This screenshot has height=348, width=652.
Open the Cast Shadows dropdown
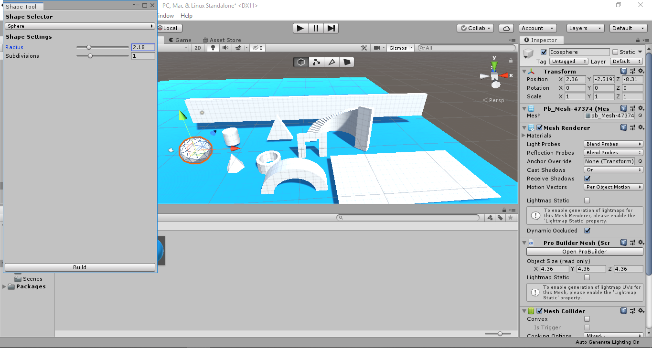click(613, 169)
